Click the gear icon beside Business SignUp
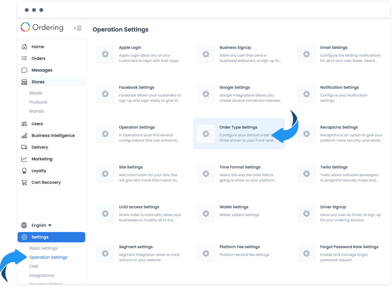 206,54
